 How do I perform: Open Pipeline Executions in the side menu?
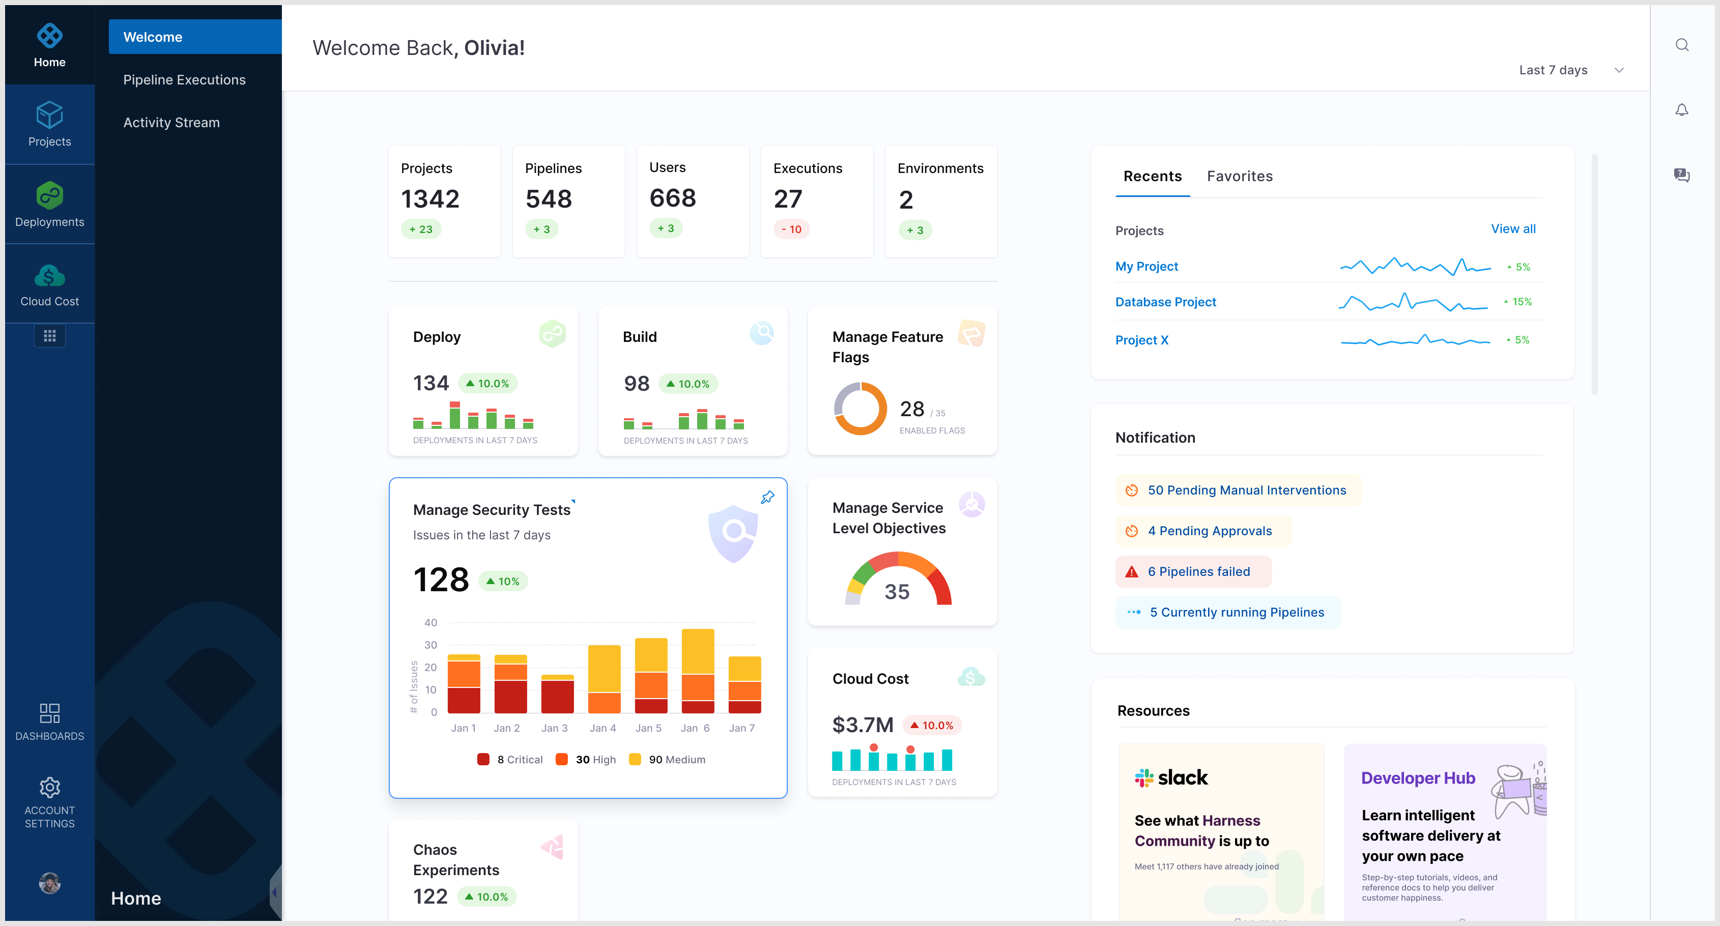(184, 79)
